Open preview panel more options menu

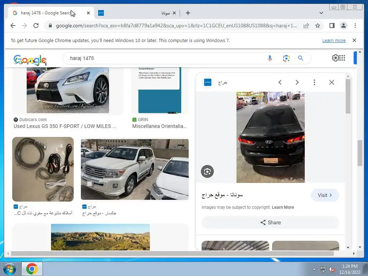click(314, 82)
